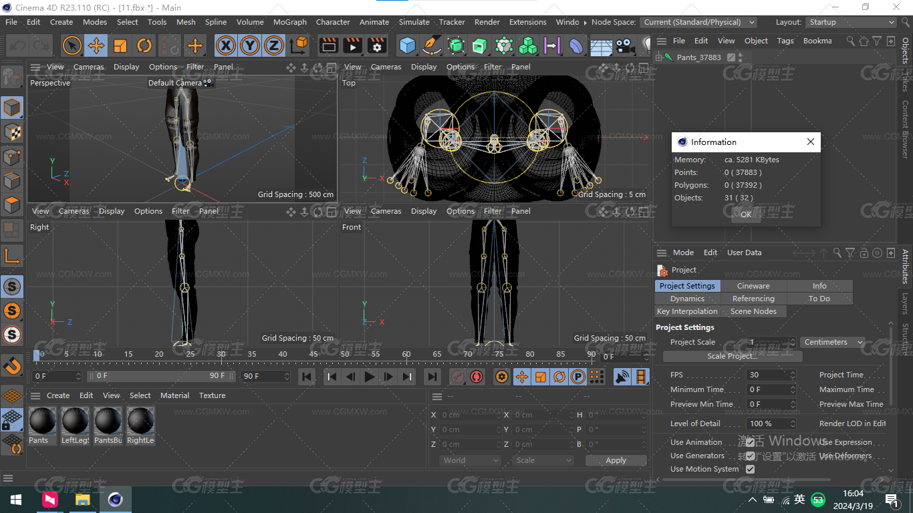Open the Simulate menu
913x513 pixels.
tap(414, 22)
